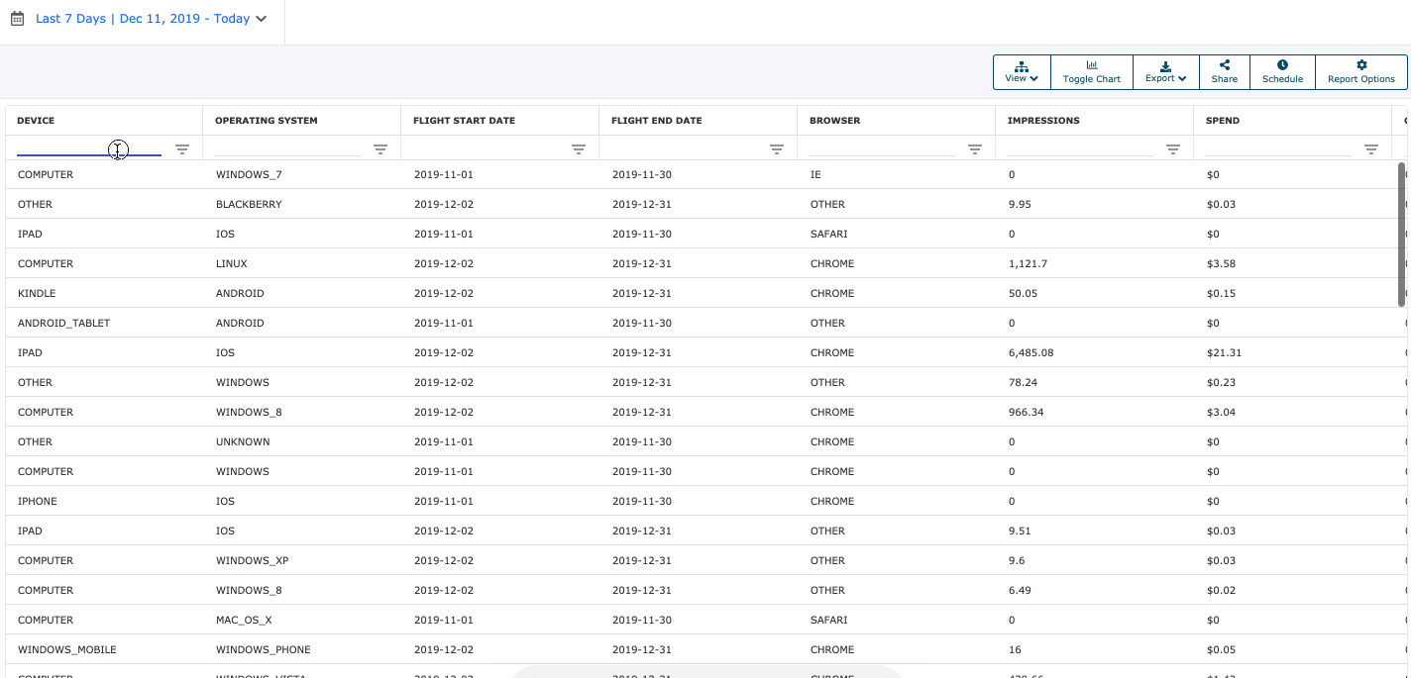The height and width of the screenshot is (678, 1411).
Task: Click the Device column filter icon
Action: [182, 149]
